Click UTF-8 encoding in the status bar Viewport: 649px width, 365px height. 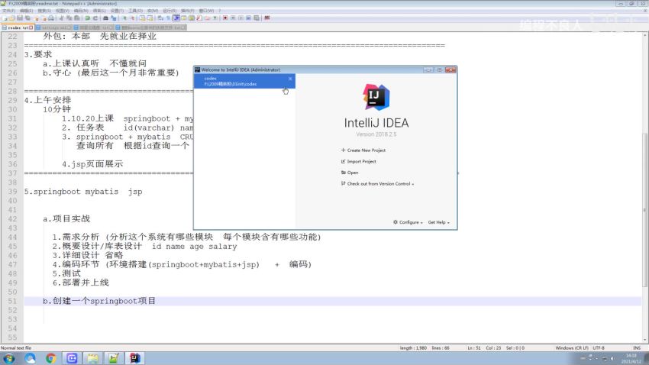[599, 348]
